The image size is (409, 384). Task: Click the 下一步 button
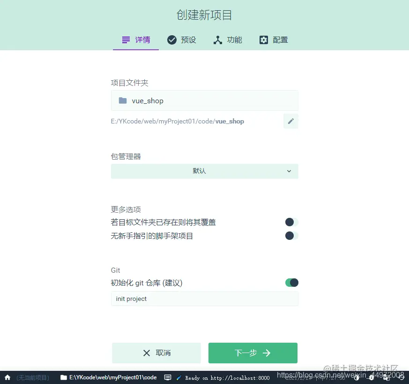pos(253,353)
